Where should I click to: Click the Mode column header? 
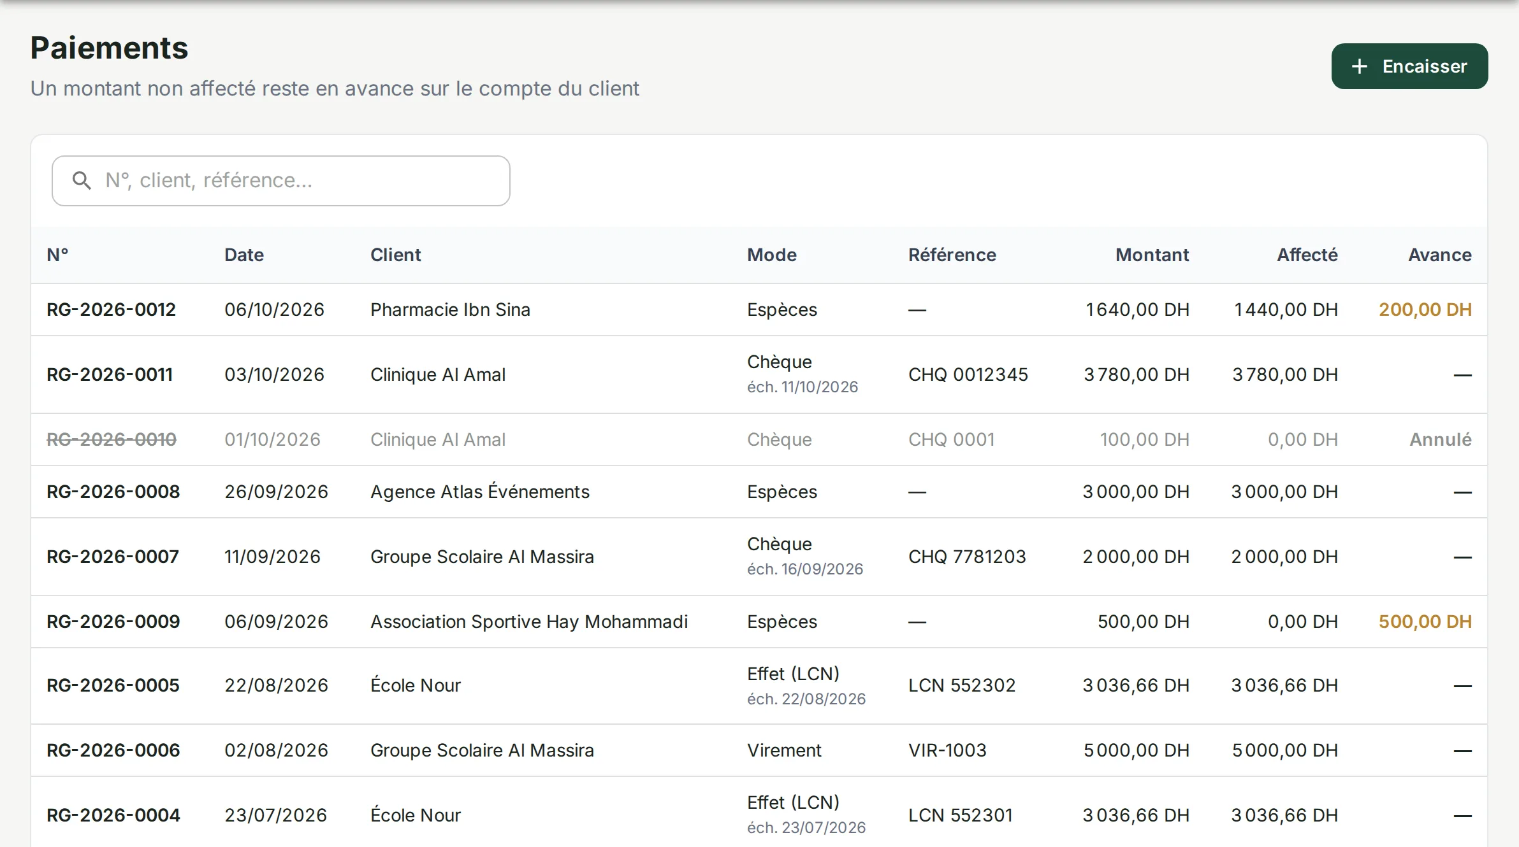click(x=772, y=255)
